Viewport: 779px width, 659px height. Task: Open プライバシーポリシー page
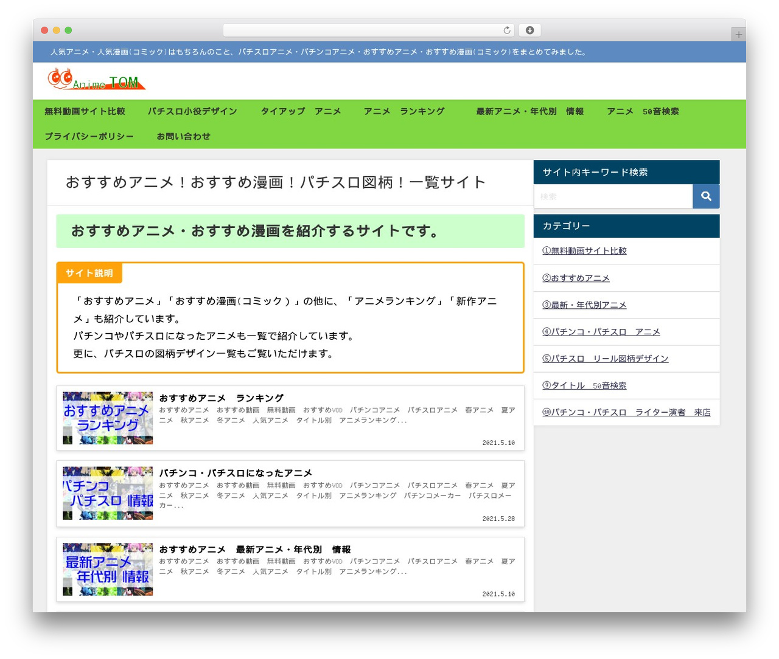(89, 136)
